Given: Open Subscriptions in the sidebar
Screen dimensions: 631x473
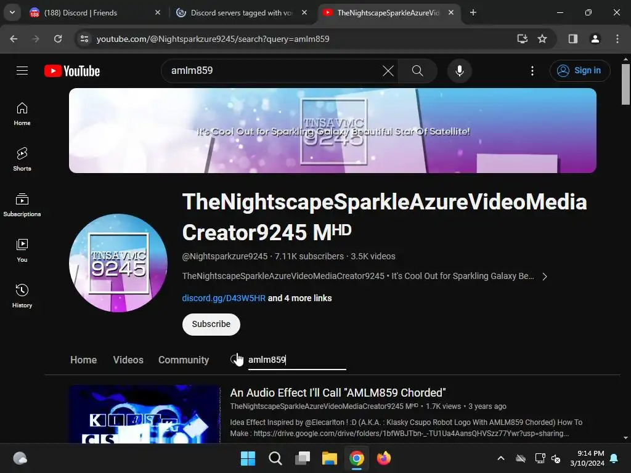Looking at the screenshot, I should [22, 204].
